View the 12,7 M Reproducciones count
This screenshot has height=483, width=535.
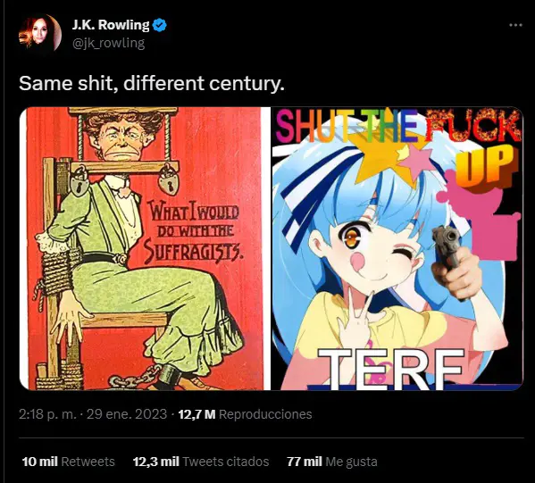click(245, 414)
